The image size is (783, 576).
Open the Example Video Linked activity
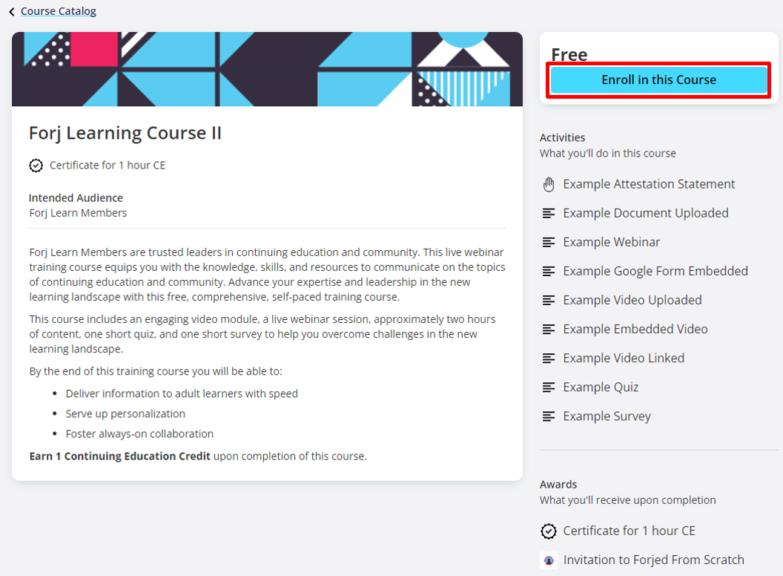[x=623, y=358]
